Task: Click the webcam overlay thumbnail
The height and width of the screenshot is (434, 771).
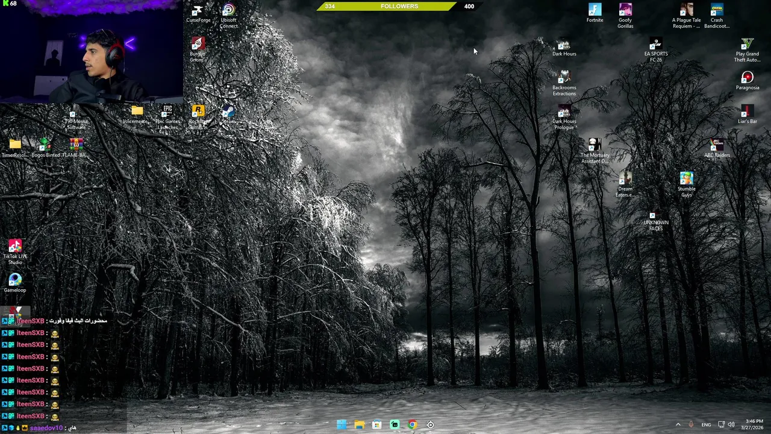Action: pos(92,52)
